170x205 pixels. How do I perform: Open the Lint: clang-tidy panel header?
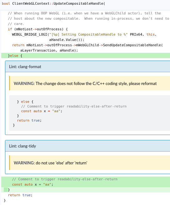point(87,146)
